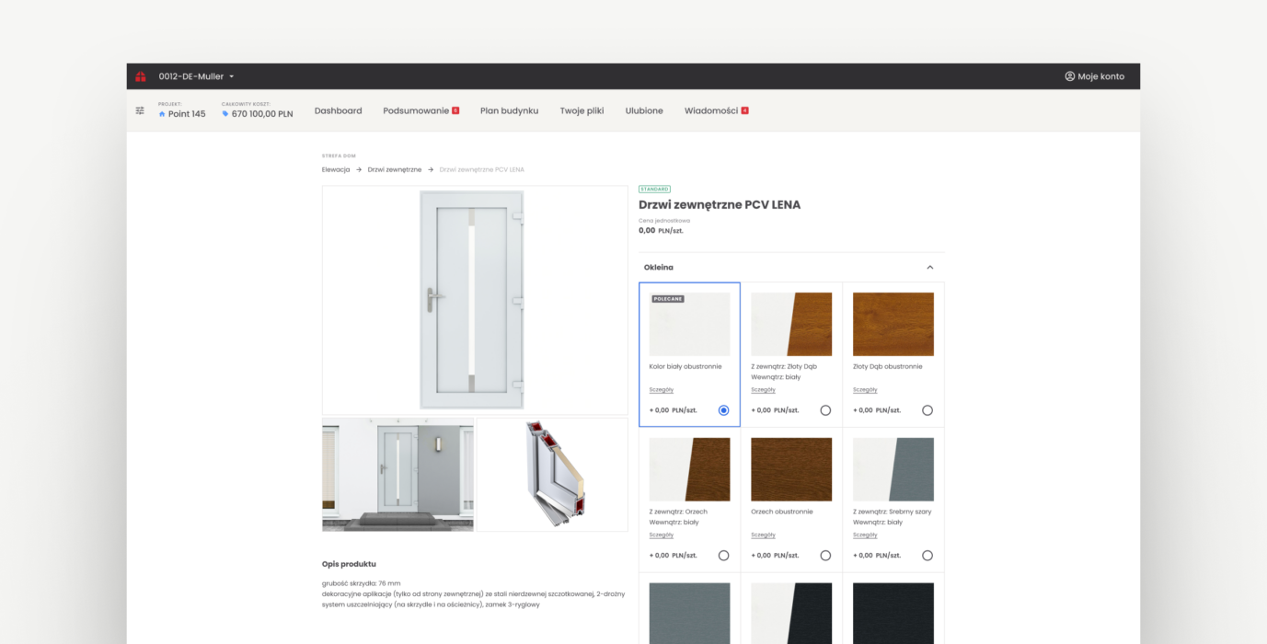Select Kolor biały obustronnie radio button
This screenshot has width=1267, height=644.
[723, 410]
